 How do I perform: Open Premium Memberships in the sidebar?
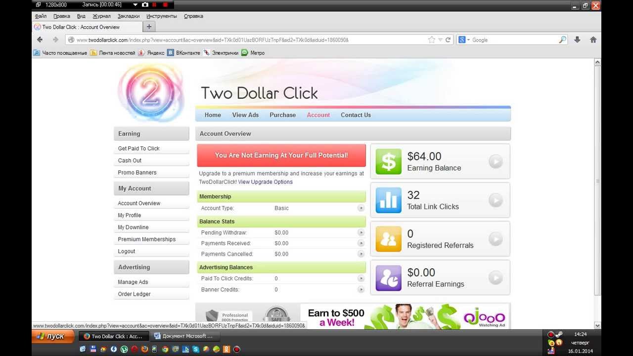pyautogui.click(x=146, y=239)
